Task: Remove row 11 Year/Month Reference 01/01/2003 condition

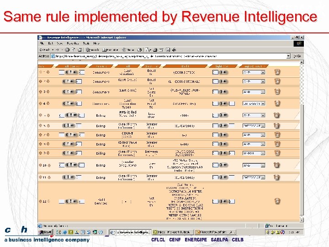Action: coord(276,177)
